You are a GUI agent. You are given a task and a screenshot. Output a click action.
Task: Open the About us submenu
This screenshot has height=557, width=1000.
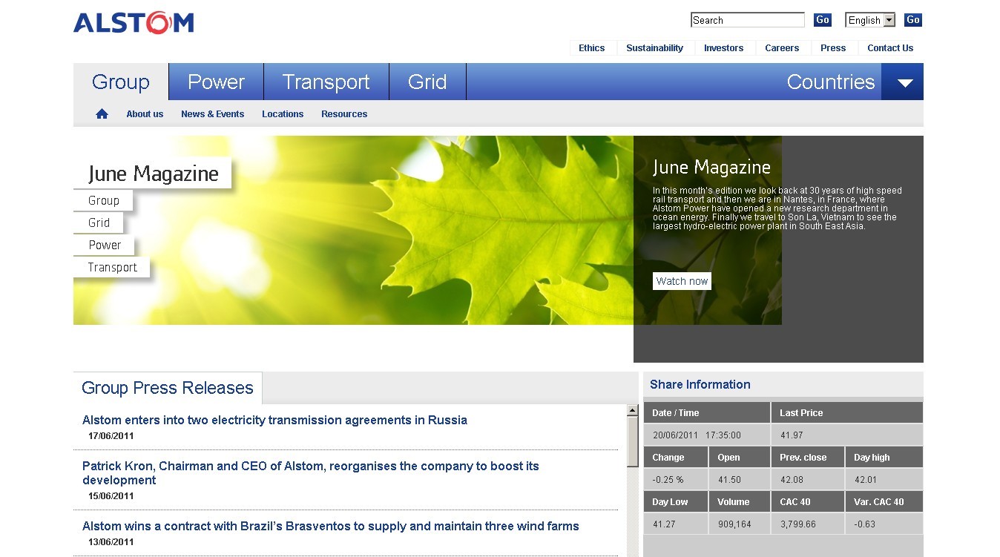point(145,114)
